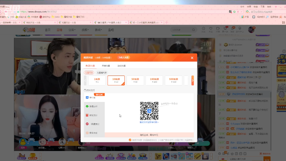The height and width of the screenshot is (161, 286).
Task: Select the 鱼翅充值 tab in the dialog
Action: 90,66
